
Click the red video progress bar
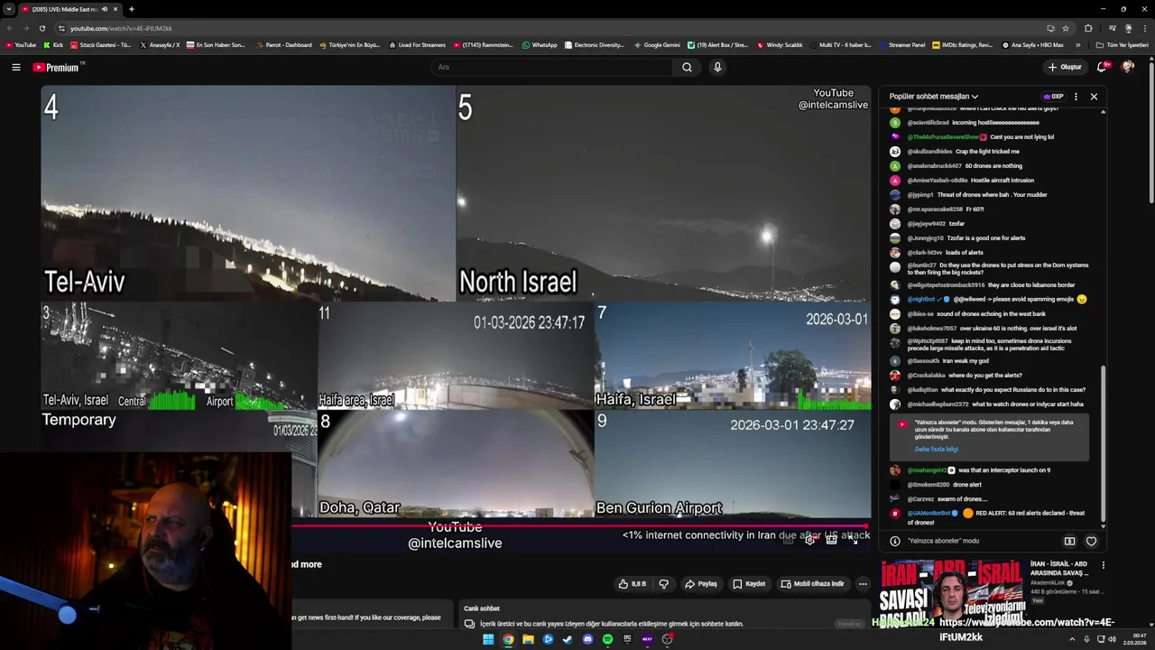(577, 525)
